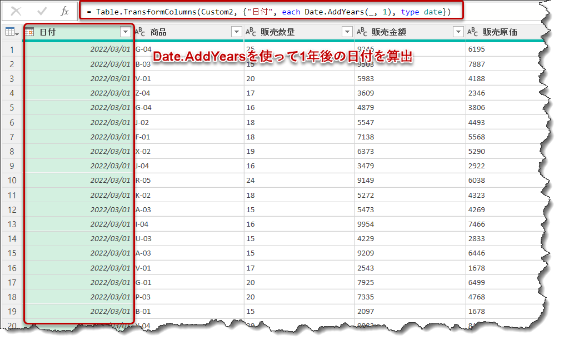Click 販売原価 cell 4768
The width and height of the screenshot is (564, 345).
point(505,297)
